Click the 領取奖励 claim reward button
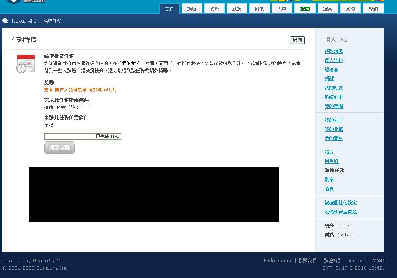The width and height of the screenshot is (397, 278). point(60,148)
